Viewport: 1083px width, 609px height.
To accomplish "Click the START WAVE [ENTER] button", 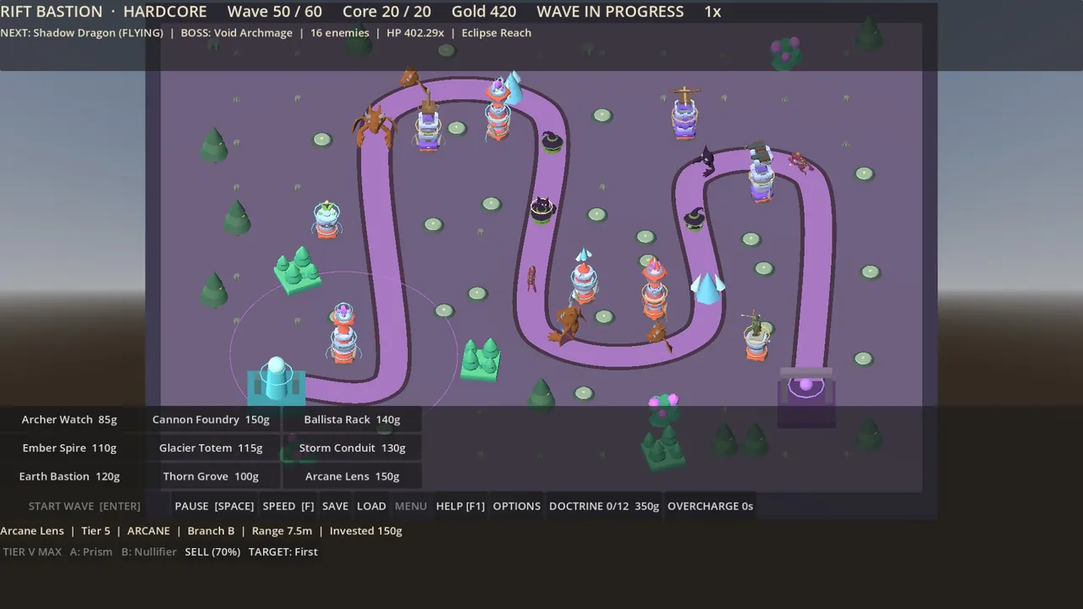I will pos(85,506).
